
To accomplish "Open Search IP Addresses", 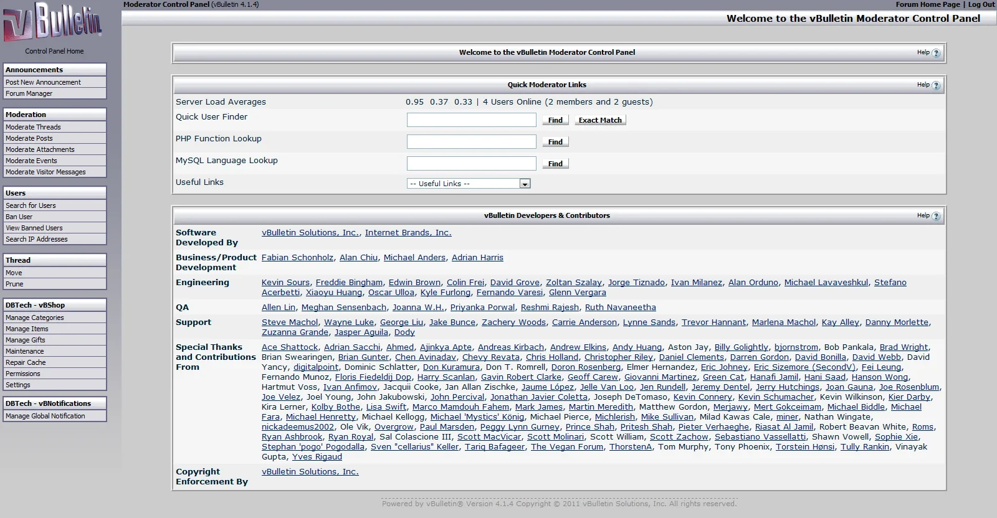I will click(55, 239).
